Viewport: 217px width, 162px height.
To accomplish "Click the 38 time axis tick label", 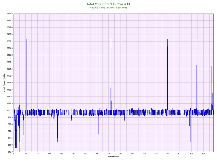I will tap(26, 154).
